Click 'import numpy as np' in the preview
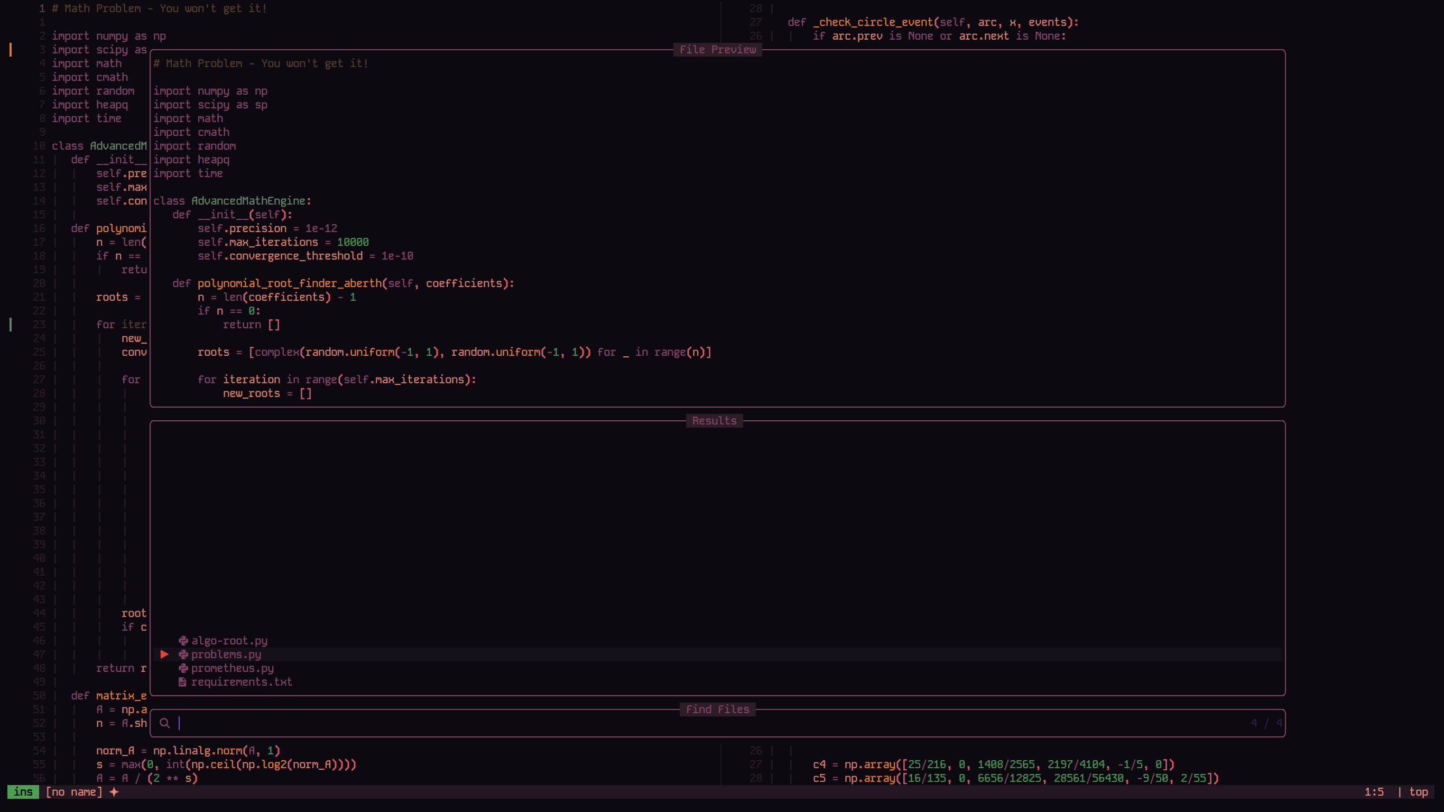1444x812 pixels. click(x=210, y=91)
